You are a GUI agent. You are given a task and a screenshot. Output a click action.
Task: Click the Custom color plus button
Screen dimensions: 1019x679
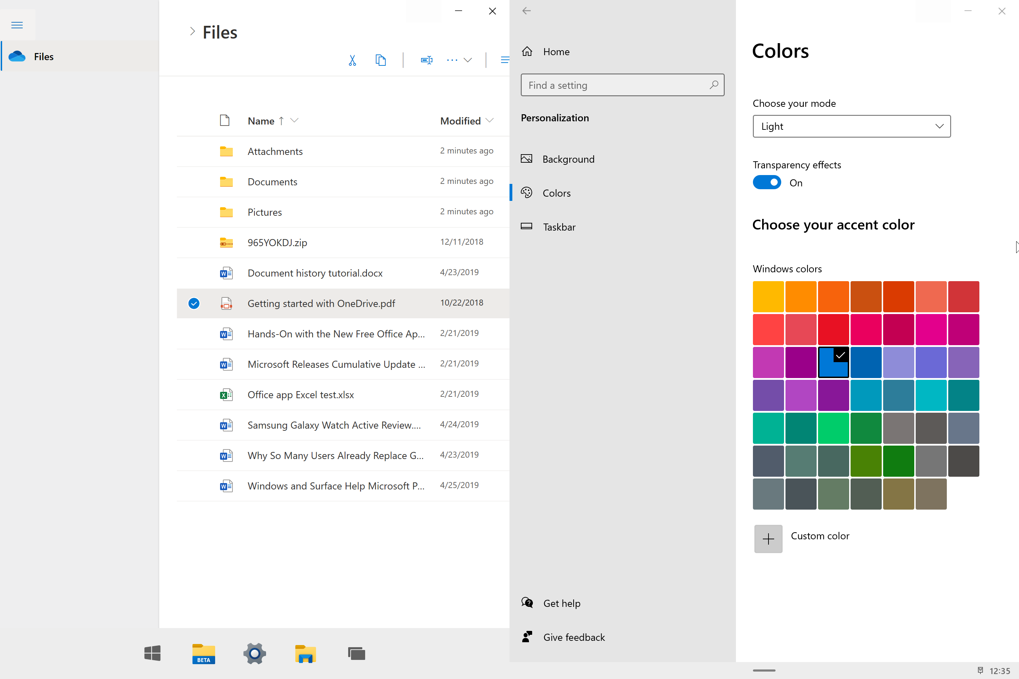click(768, 539)
